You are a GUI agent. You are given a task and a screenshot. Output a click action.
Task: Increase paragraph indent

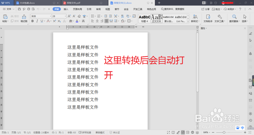point(110,16)
